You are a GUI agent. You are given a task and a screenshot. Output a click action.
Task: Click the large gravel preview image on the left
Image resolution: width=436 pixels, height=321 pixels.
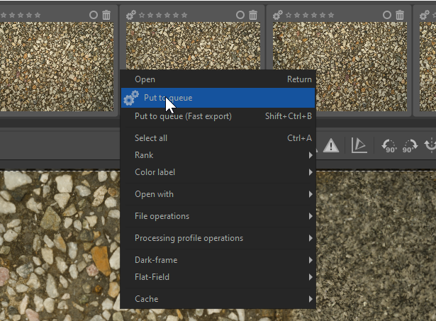(x=60, y=246)
